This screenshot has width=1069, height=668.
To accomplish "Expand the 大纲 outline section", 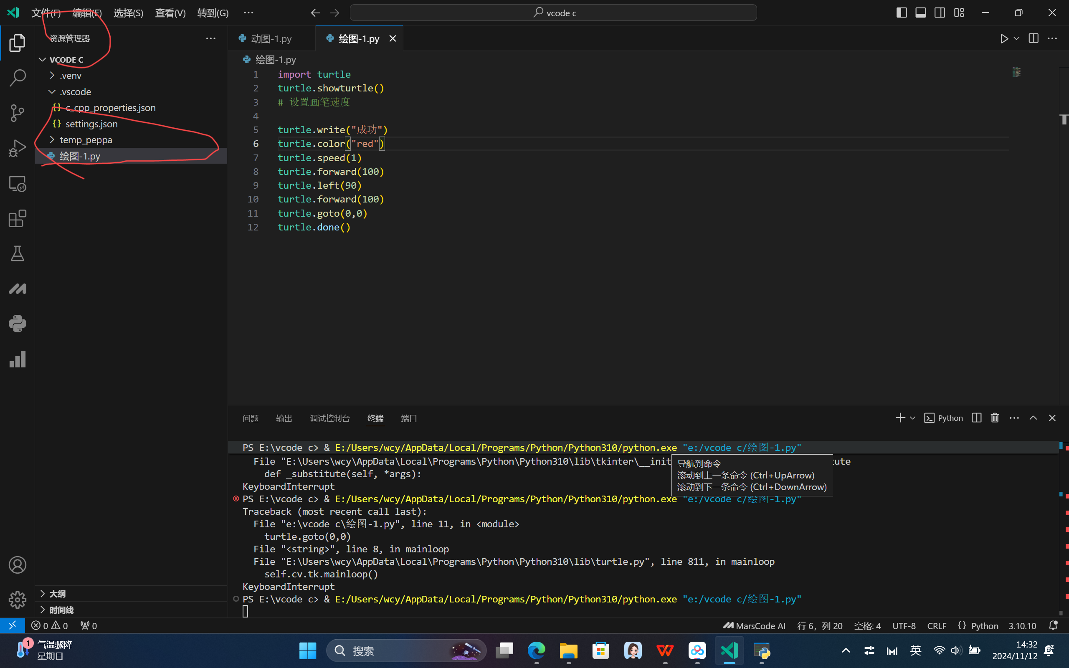I will click(x=58, y=594).
